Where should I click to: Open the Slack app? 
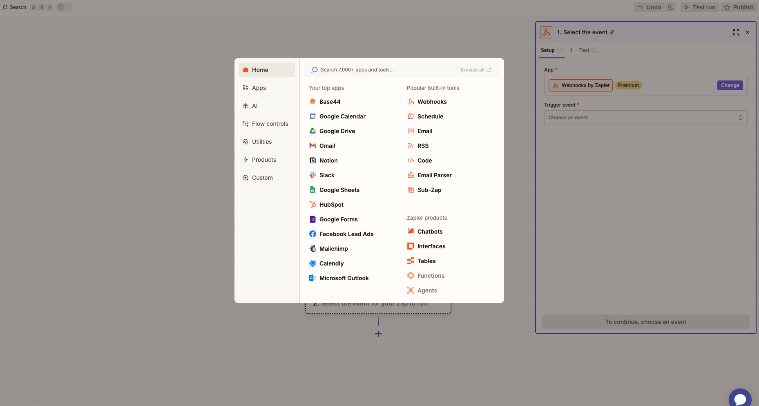click(327, 175)
